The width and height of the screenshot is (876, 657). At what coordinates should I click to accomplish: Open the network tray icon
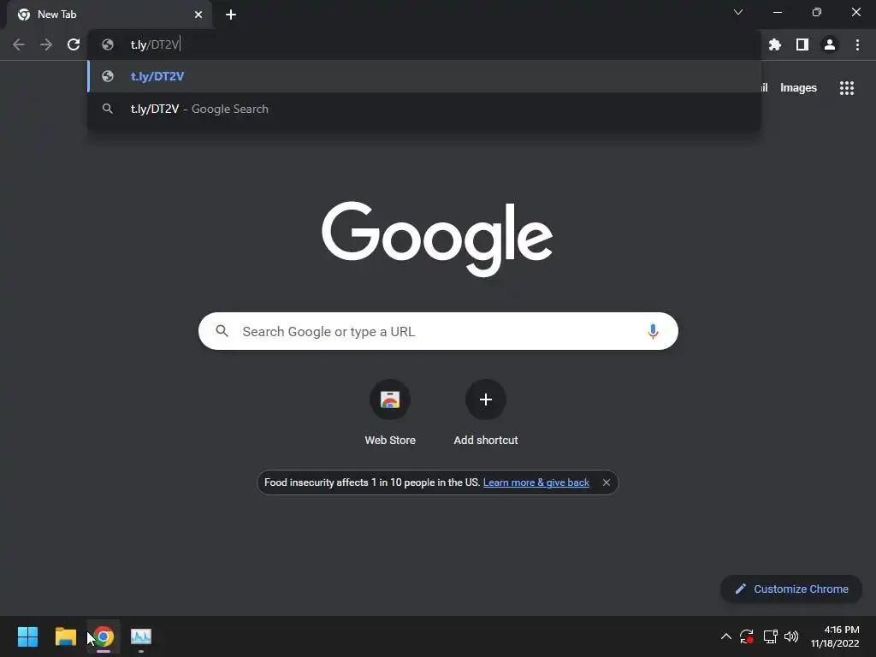pyautogui.click(x=771, y=636)
